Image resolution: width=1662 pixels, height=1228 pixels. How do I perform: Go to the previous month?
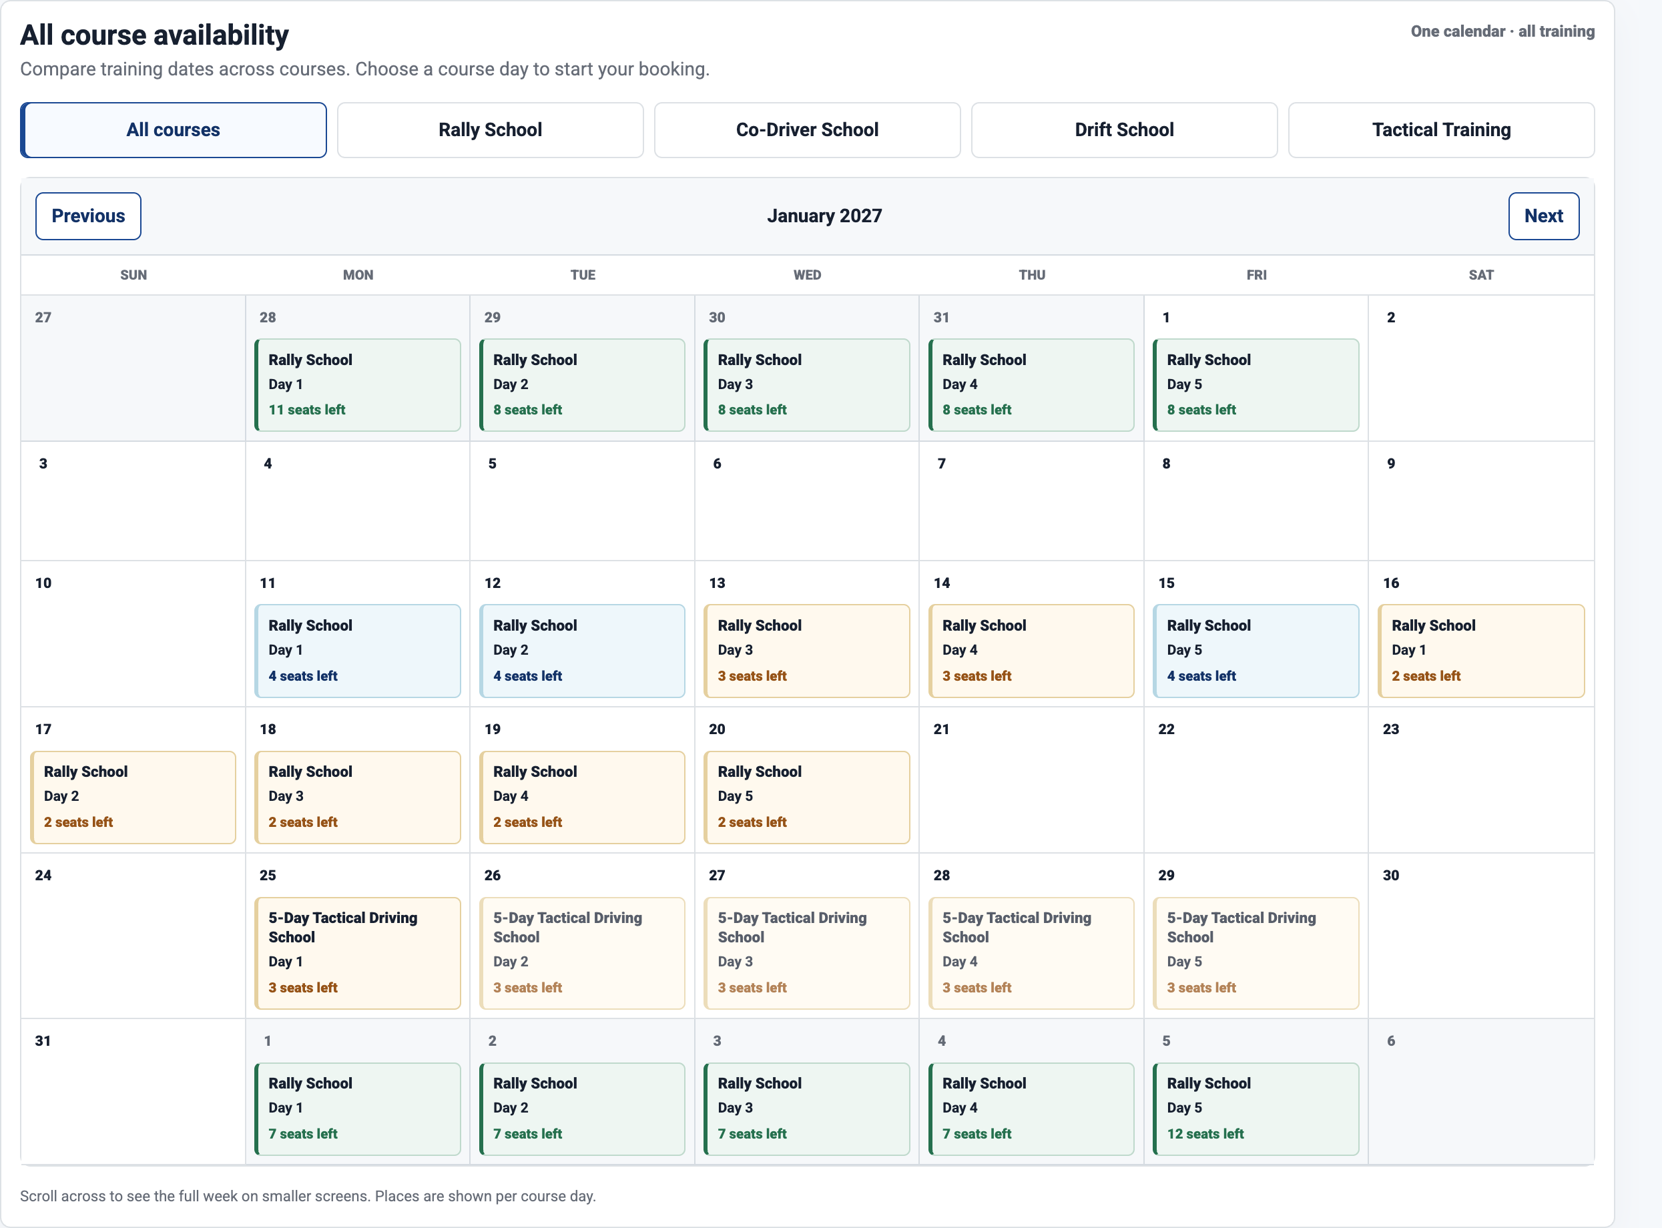coord(89,216)
